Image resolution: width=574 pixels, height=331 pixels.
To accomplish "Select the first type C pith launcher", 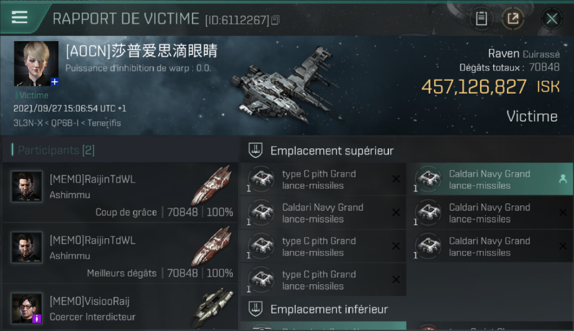I will click(324, 179).
